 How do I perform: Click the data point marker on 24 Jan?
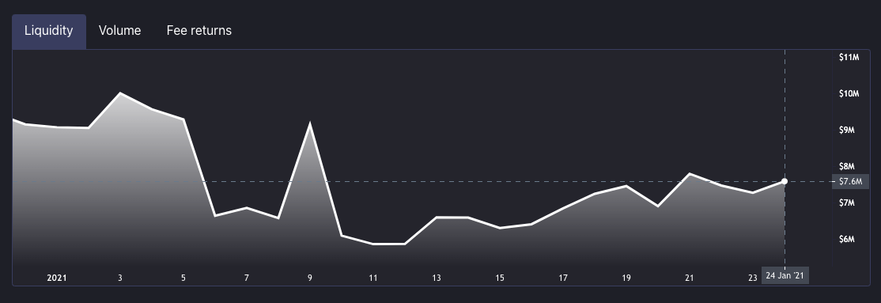pos(785,182)
